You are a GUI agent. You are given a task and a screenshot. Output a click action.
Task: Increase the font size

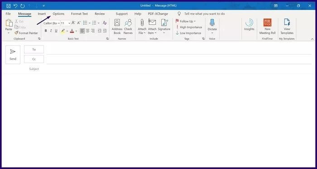click(x=73, y=23)
